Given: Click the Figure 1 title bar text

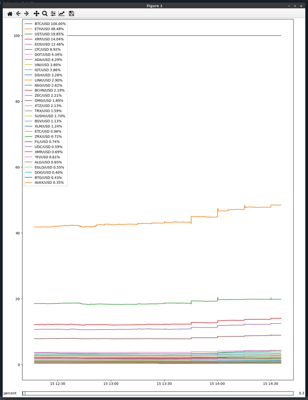Looking at the screenshot, I should coord(154,6).
